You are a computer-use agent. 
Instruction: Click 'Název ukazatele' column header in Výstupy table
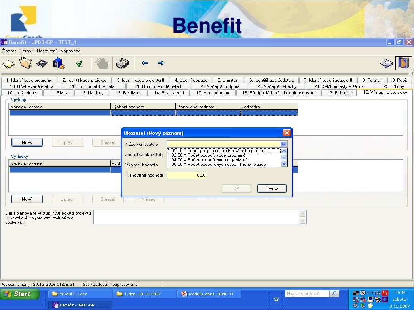(60, 107)
